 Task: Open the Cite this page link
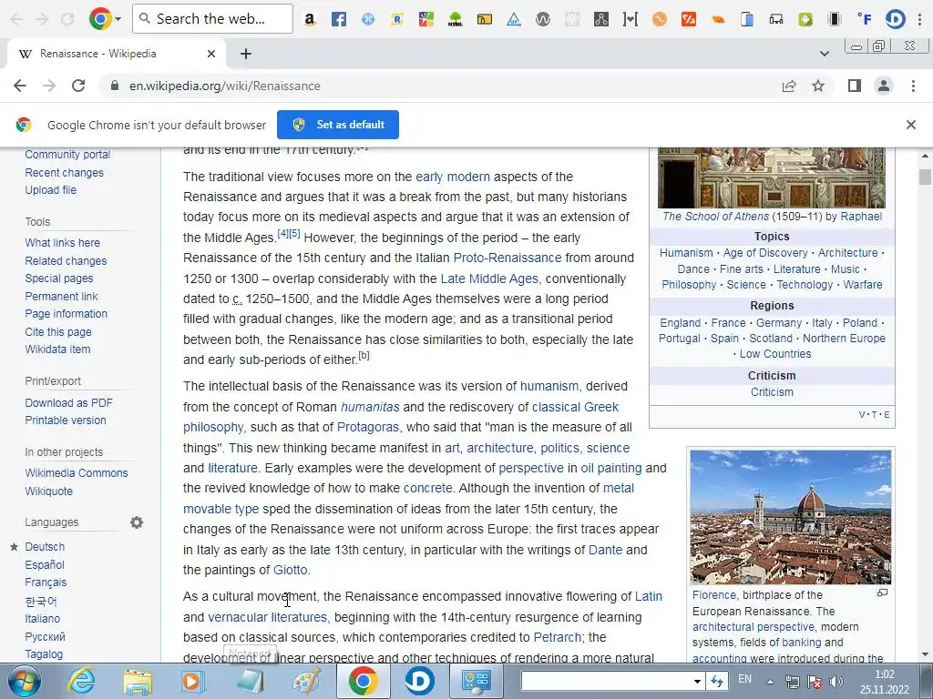coord(58,331)
